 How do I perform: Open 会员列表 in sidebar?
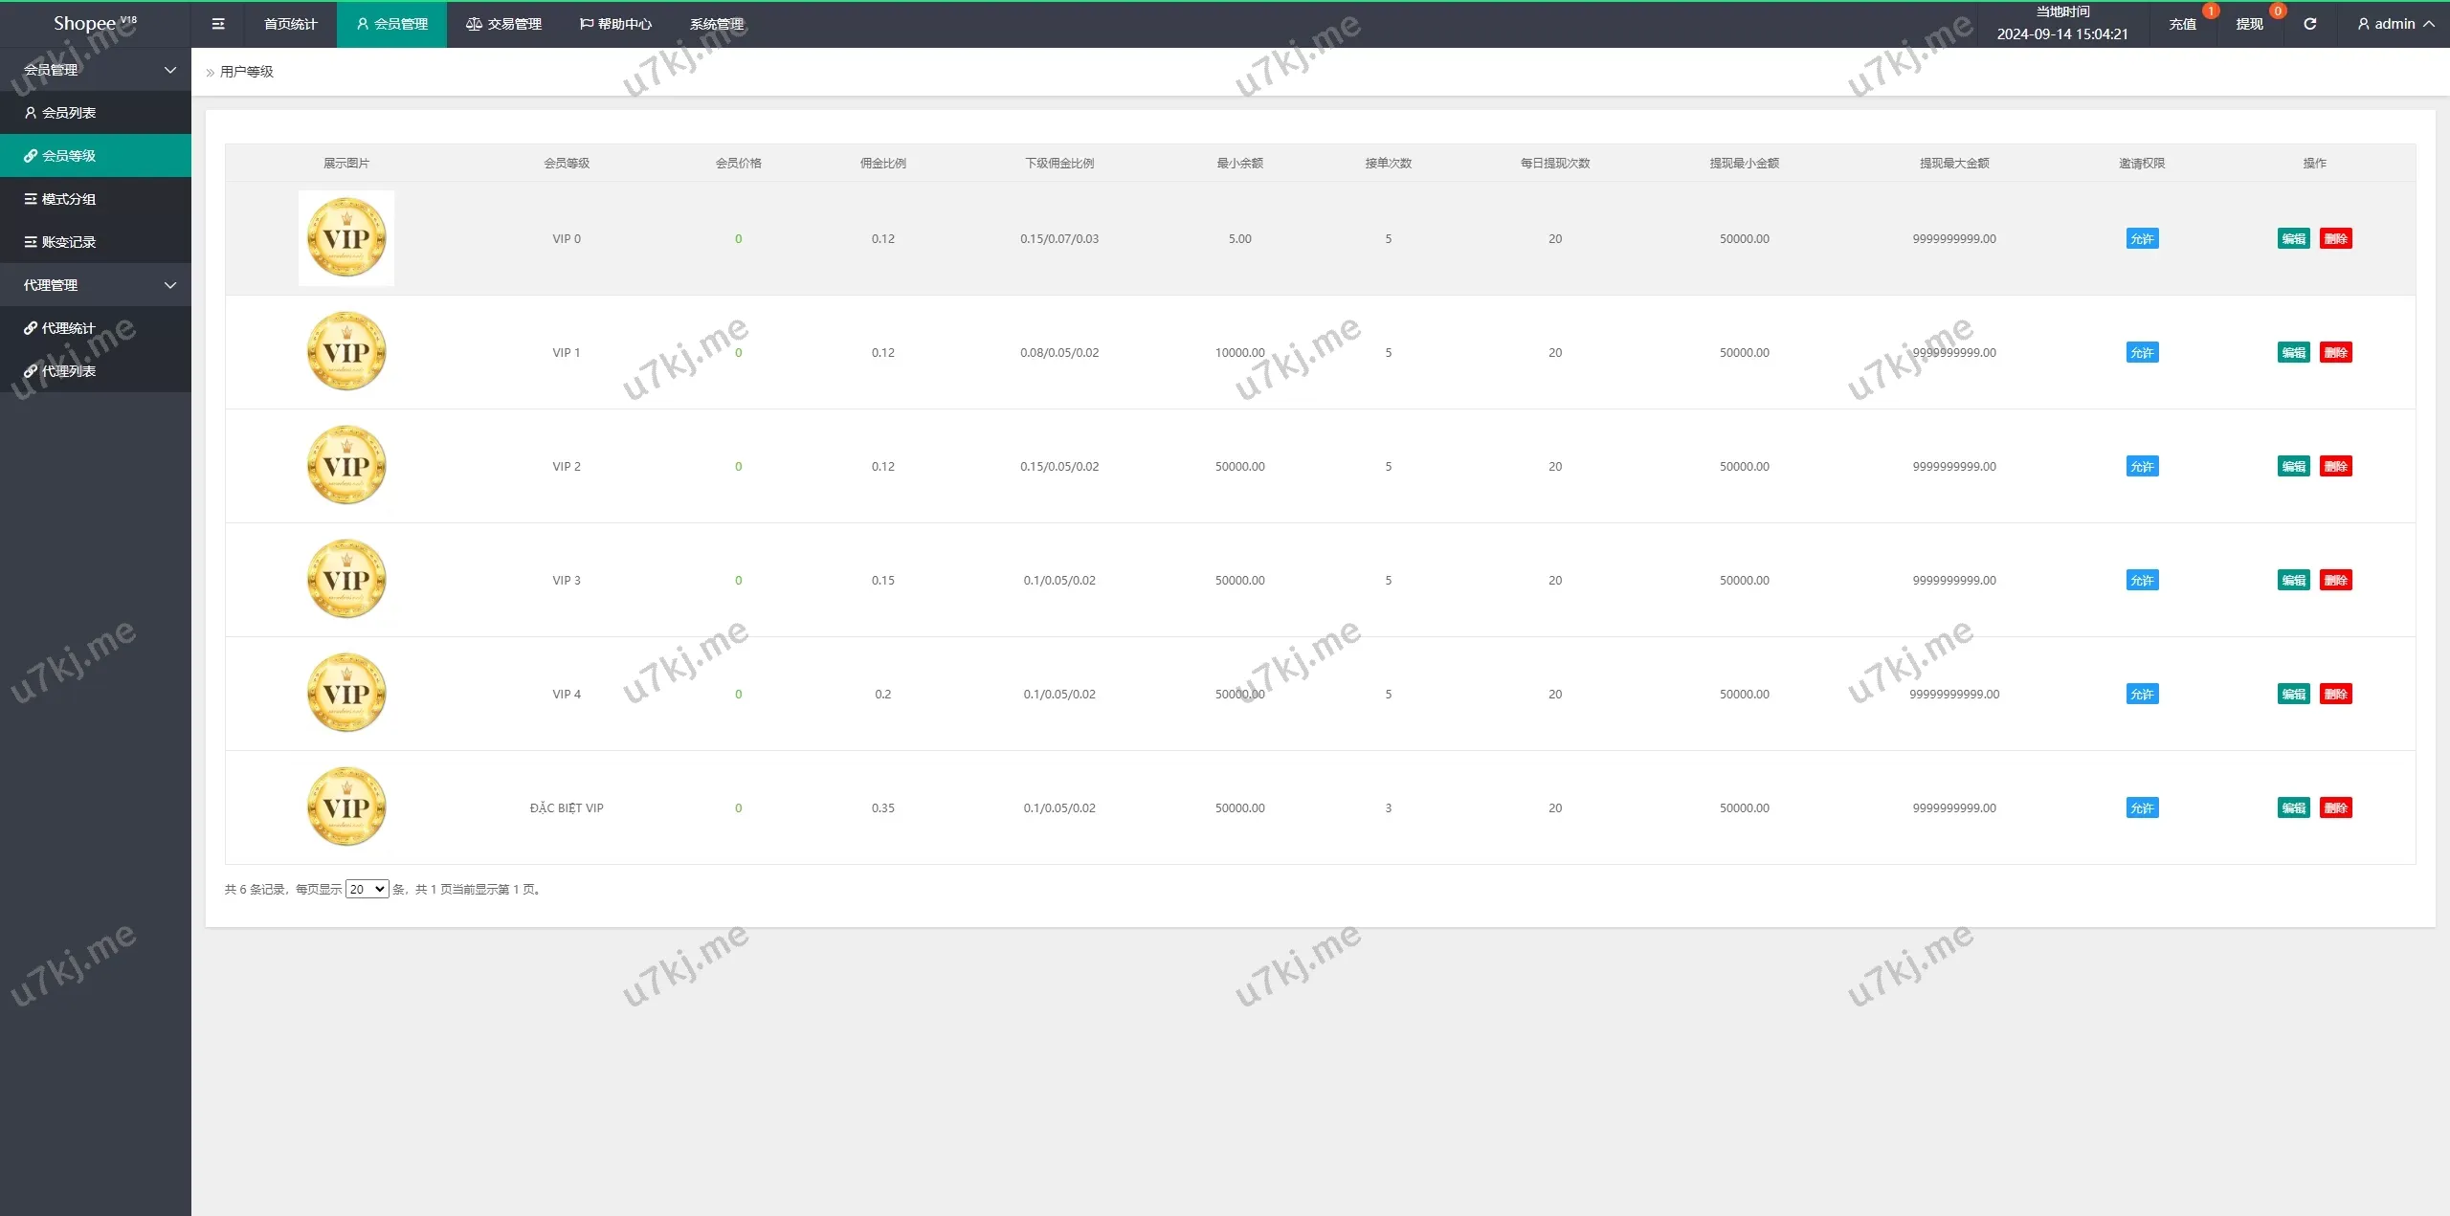point(69,113)
